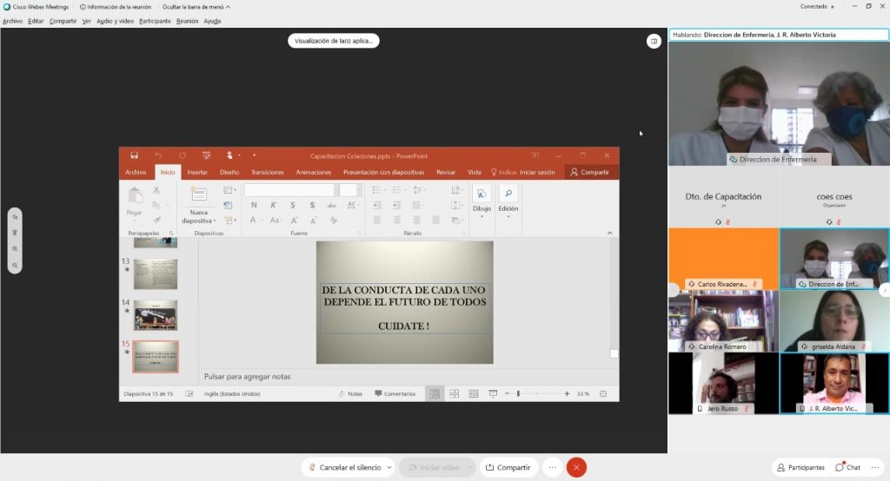Open the Chat panel button
Screen dimensions: 890x481
(848, 467)
